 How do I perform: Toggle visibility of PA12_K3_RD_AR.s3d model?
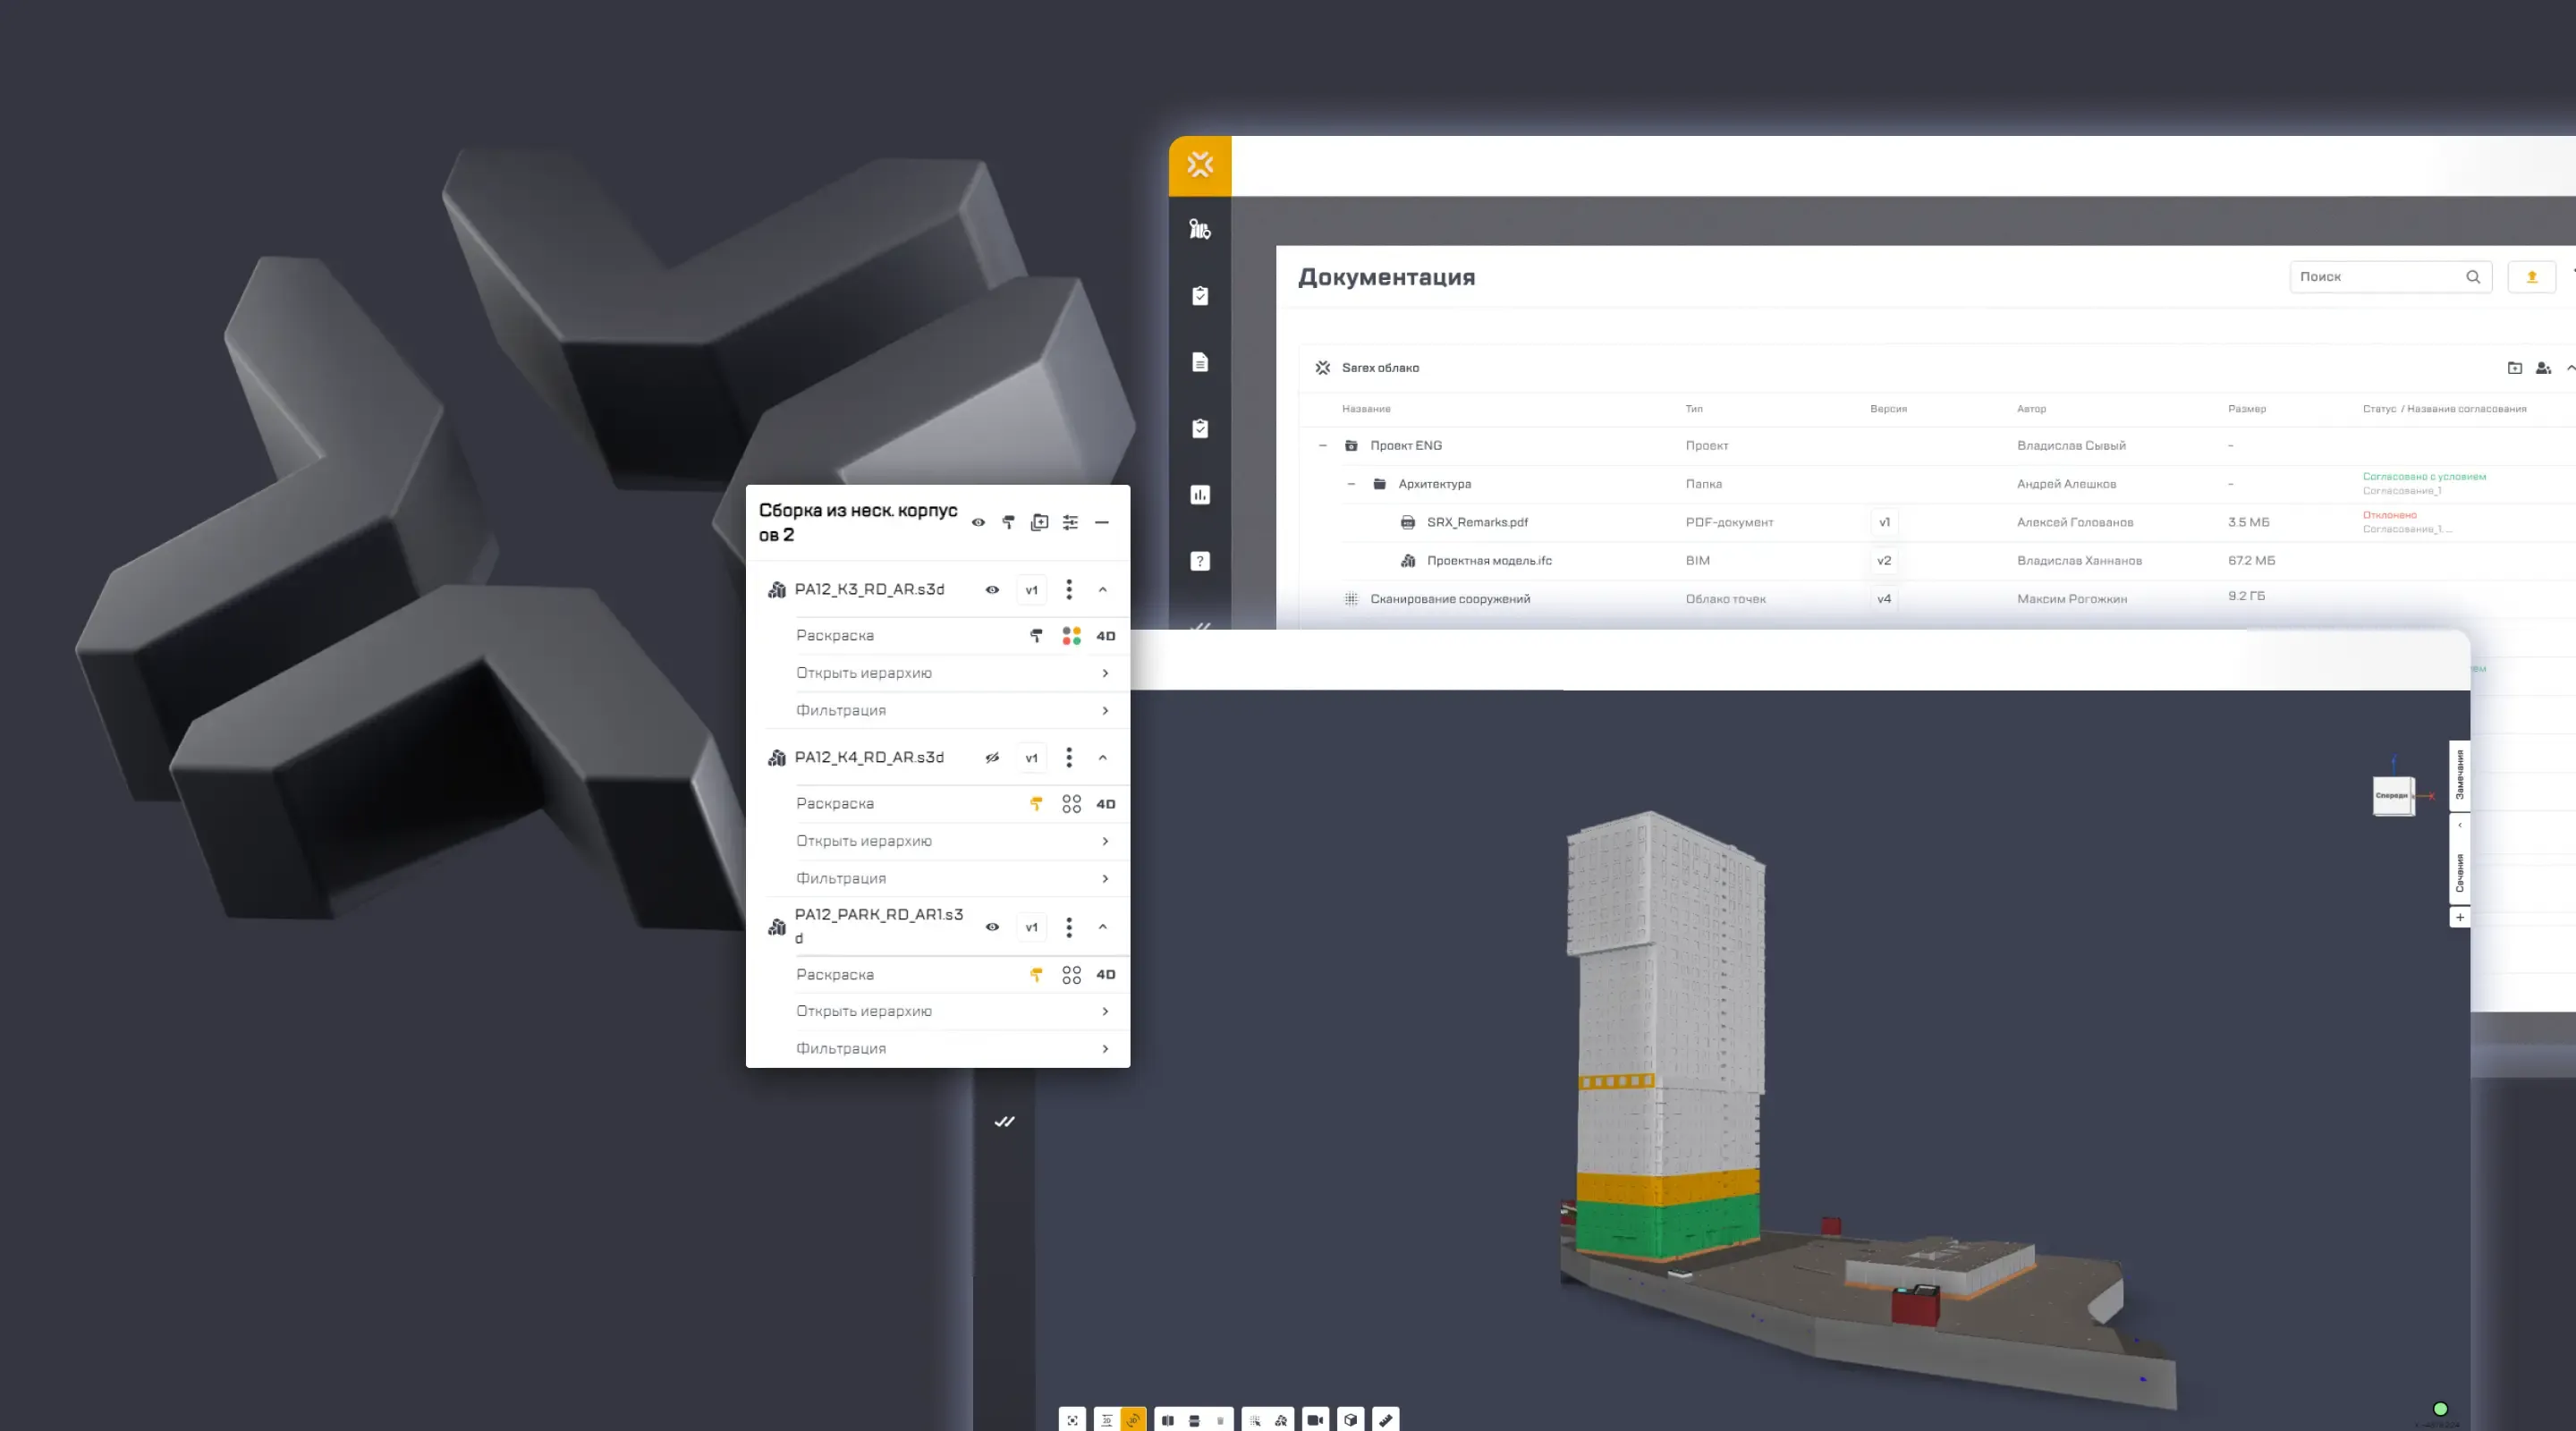[x=992, y=590]
